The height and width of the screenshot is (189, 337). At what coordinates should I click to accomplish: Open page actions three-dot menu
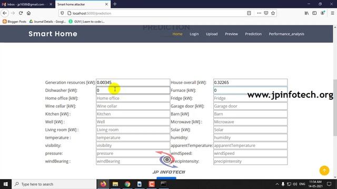(x=259, y=13)
